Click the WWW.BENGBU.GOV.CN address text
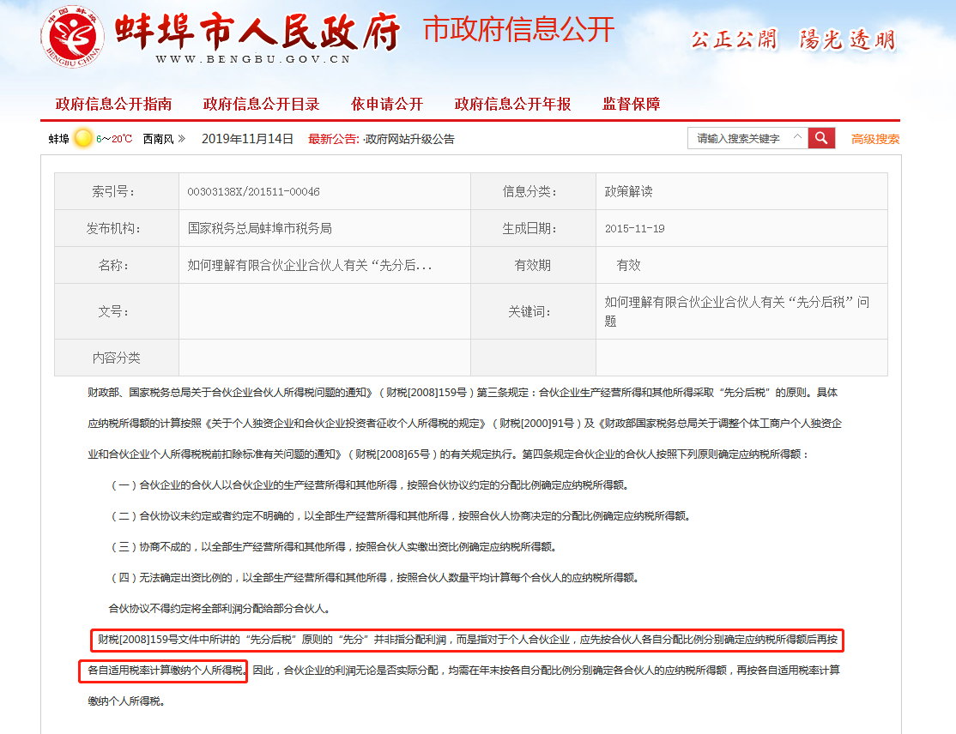 (x=253, y=59)
